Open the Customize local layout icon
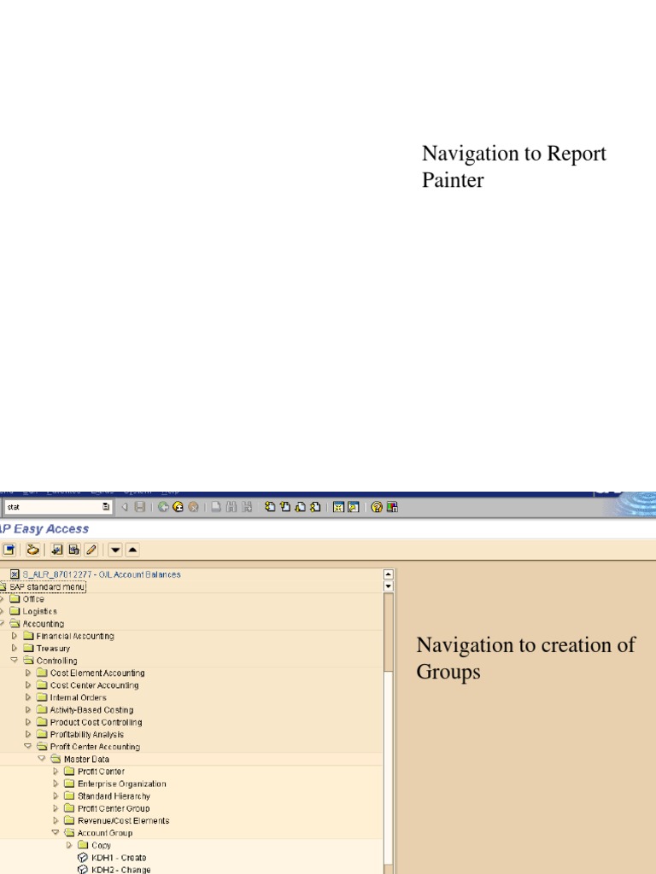Screen dimensions: 656x874 (392, 507)
